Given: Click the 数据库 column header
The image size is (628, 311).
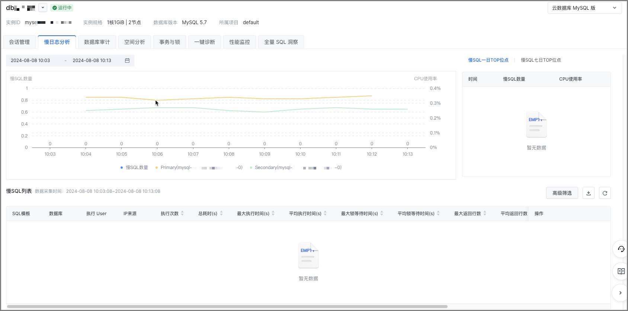Looking at the screenshot, I should [56, 214].
